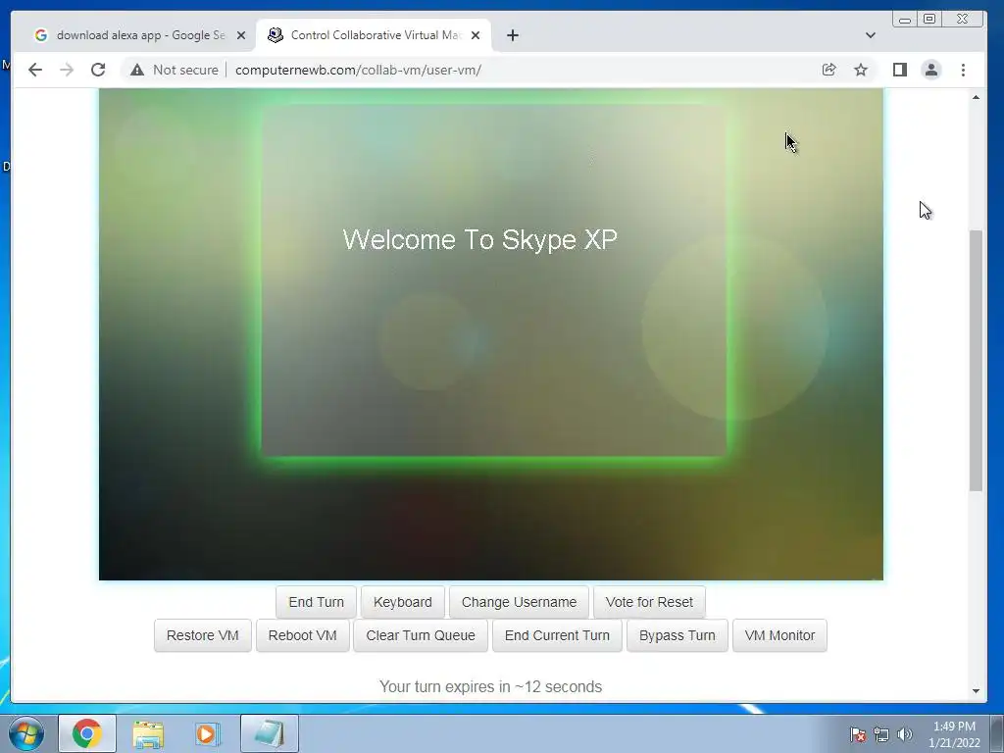Open Action Center flag icon in tray
The image size is (1004, 753).
[857, 734]
